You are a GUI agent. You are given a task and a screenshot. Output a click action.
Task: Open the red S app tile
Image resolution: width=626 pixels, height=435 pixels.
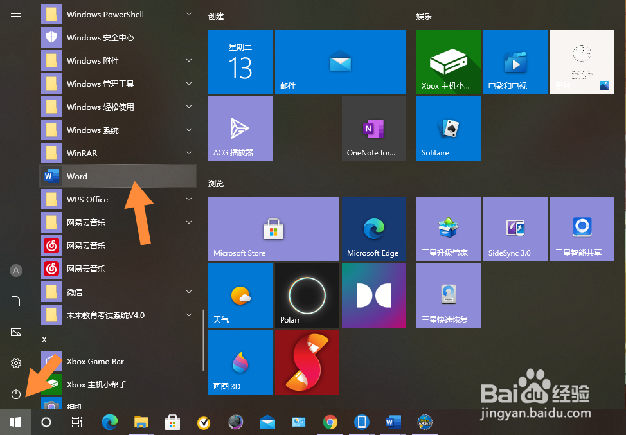(x=307, y=362)
